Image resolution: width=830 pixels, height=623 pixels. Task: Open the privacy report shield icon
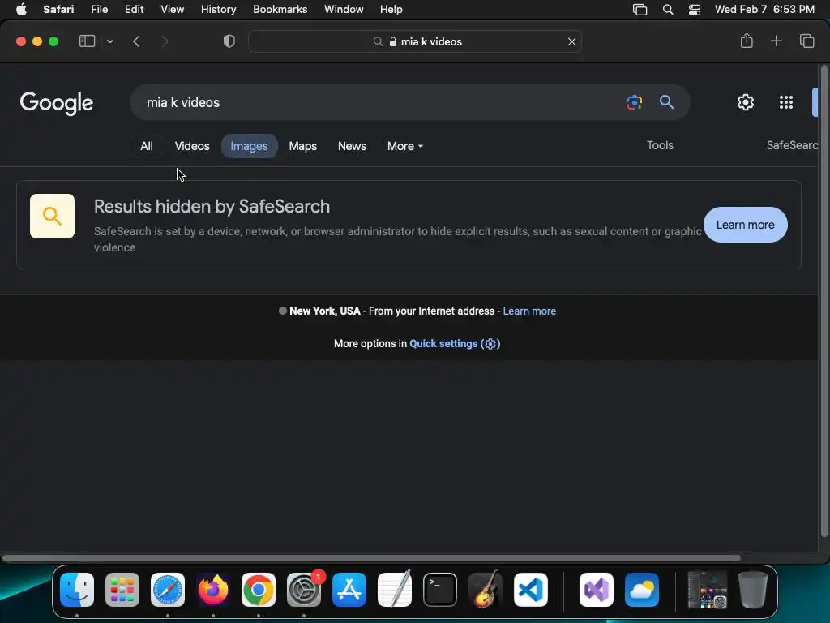click(x=229, y=41)
